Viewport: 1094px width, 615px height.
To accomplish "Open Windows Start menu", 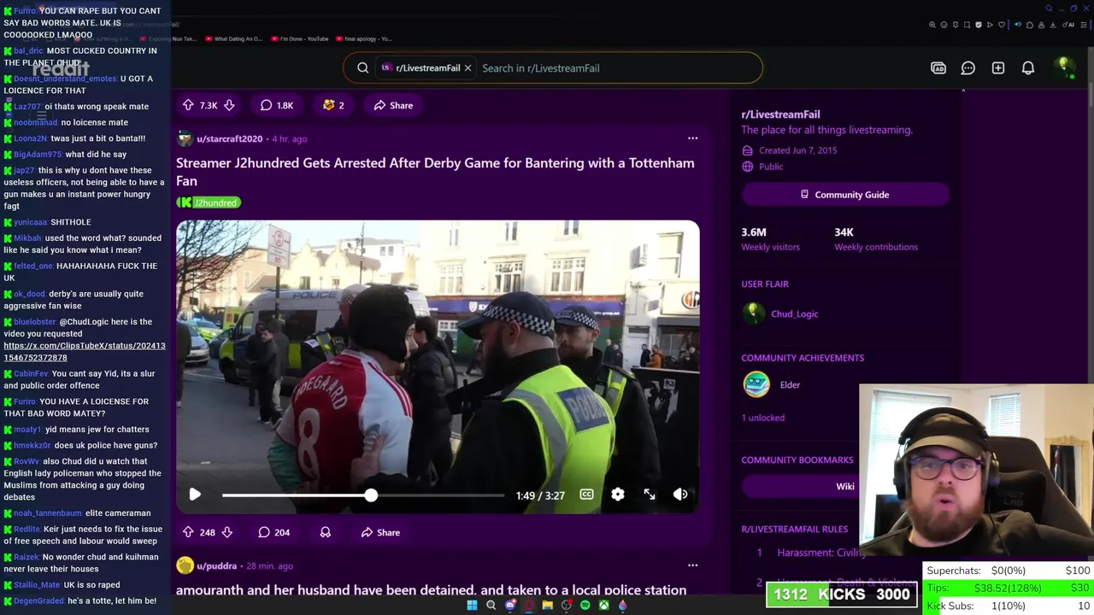I will pyautogui.click(x=472, y=605).
